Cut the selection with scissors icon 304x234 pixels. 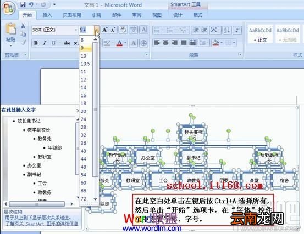click(23, 26)
